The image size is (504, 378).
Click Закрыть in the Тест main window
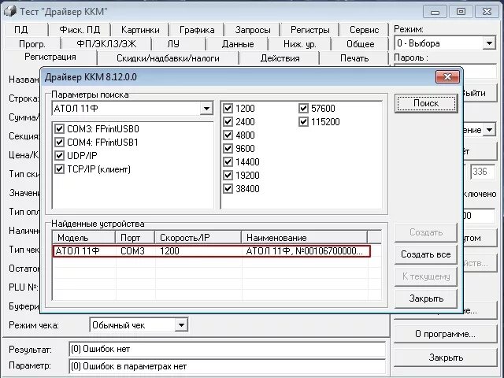(x=446, y=358)
